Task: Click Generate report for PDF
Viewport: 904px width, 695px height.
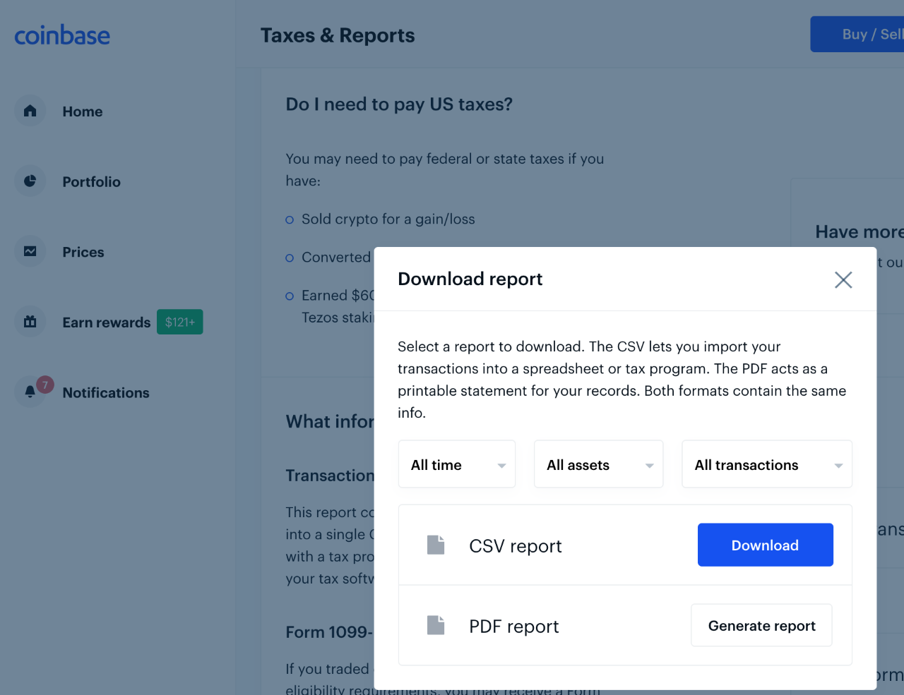Action: click(761, 625)
